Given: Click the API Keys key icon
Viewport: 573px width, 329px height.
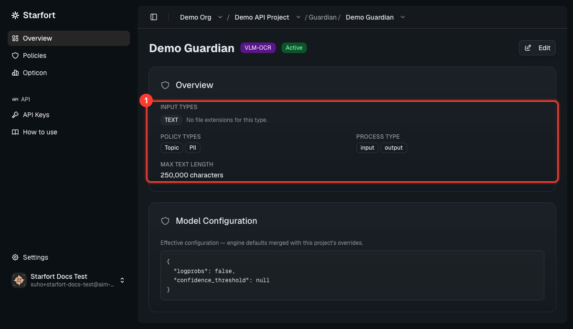Looking at the screenshot, I should (x=15, y=115).
